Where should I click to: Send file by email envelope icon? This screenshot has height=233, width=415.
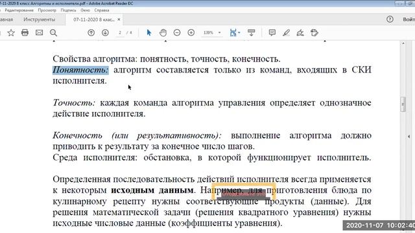pyautogui.click(x=39, y=32)
